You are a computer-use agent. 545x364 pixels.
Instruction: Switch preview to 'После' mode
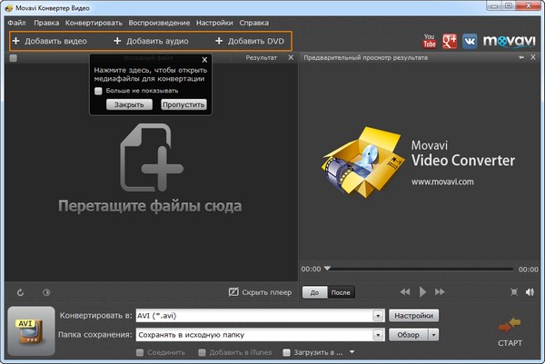point(341,292)
